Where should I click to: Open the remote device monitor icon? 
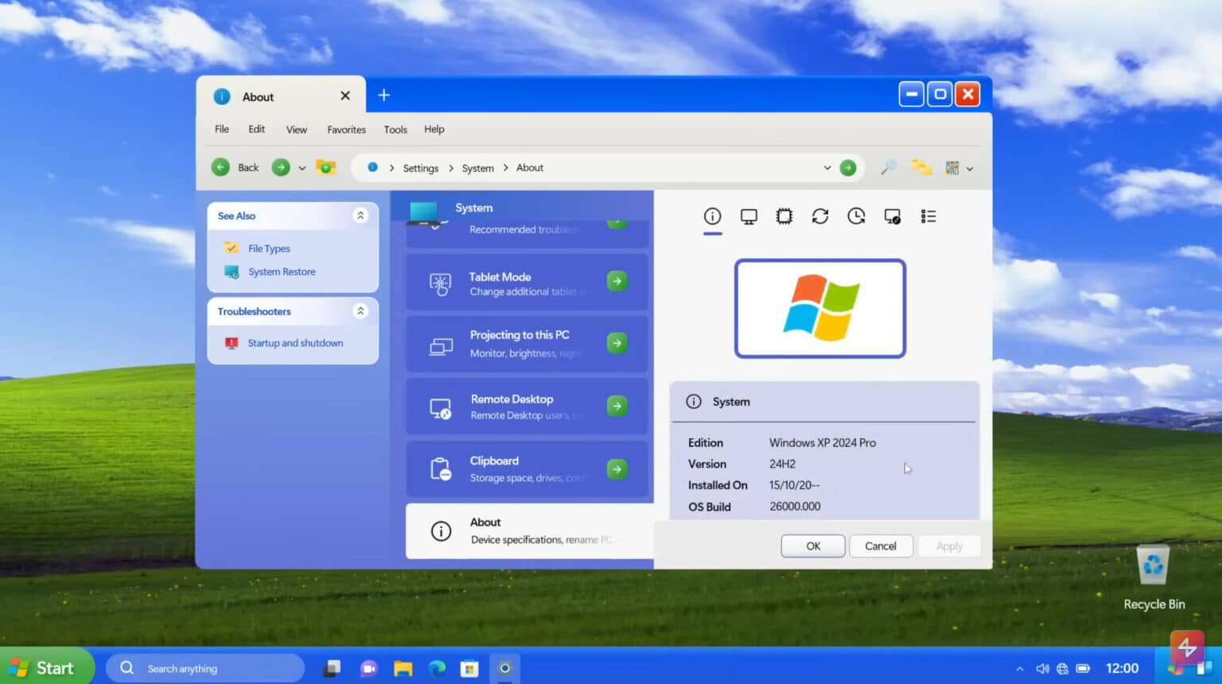892,216
